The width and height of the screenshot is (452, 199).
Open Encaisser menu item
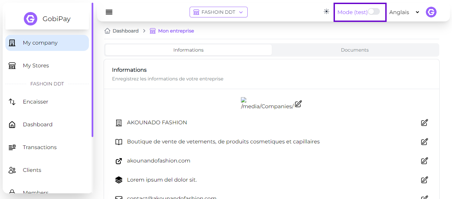[x=47, y=102]
